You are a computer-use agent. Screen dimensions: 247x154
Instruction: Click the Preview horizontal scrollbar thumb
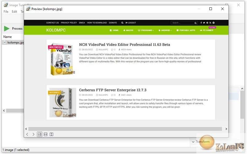(x=125, y=129)
